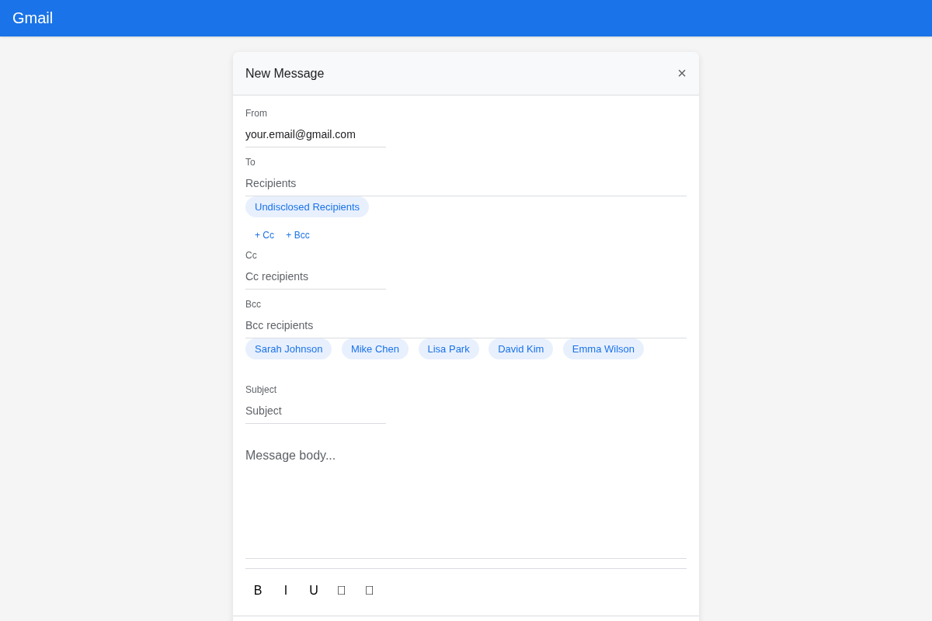
Task: Expand the Bcc field using + Bcc
Action: click(x=297, y=234)
